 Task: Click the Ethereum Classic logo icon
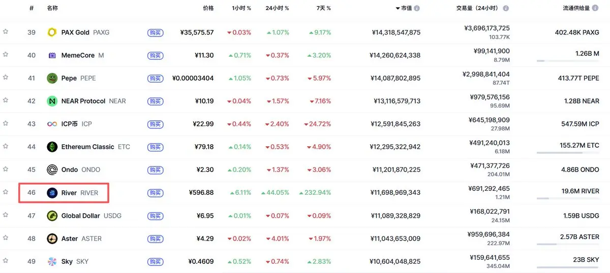click(52, 147)
